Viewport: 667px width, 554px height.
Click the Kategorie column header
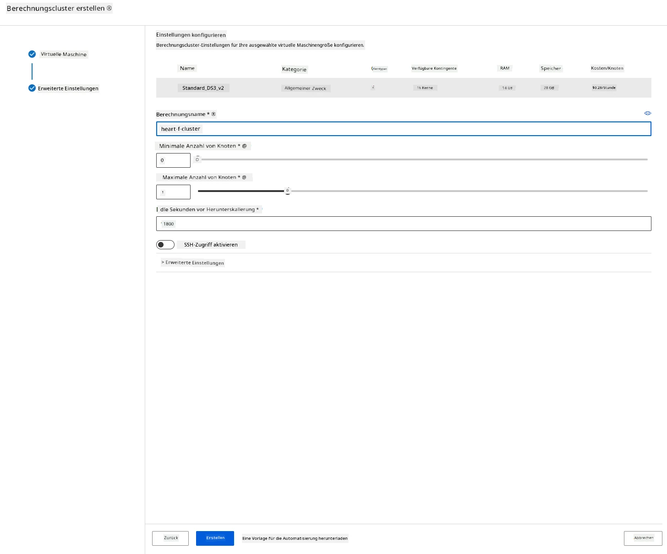pyautogui.click(x=294, y=69)
